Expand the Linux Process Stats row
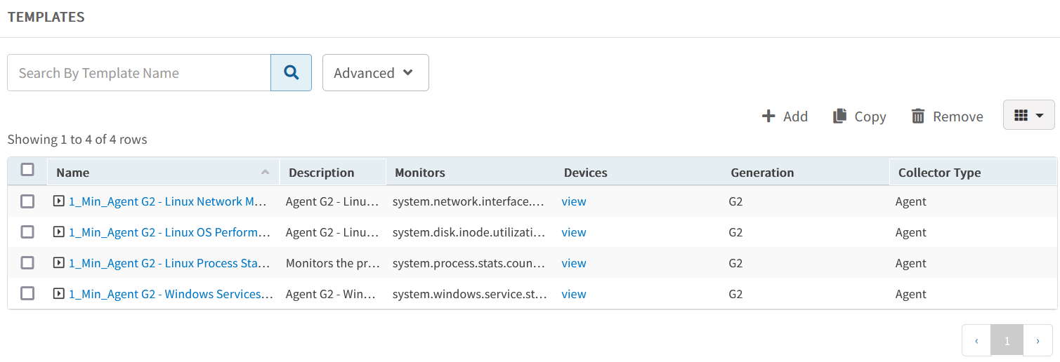The image size is (1060, 362). [59, 263]
